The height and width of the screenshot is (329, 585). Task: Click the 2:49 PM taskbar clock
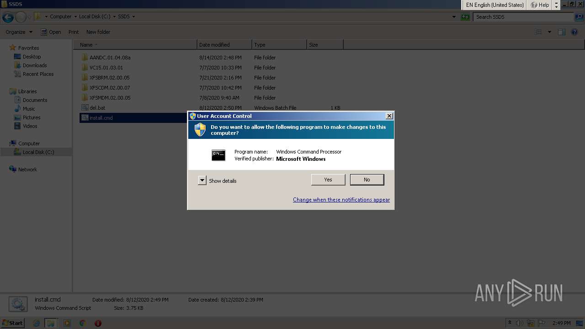(x=561, y=323)
